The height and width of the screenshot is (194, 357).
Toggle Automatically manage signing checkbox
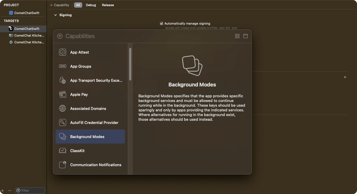[162, 23]
